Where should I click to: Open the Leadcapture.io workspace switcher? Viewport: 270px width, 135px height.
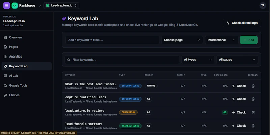click(61, 5)
